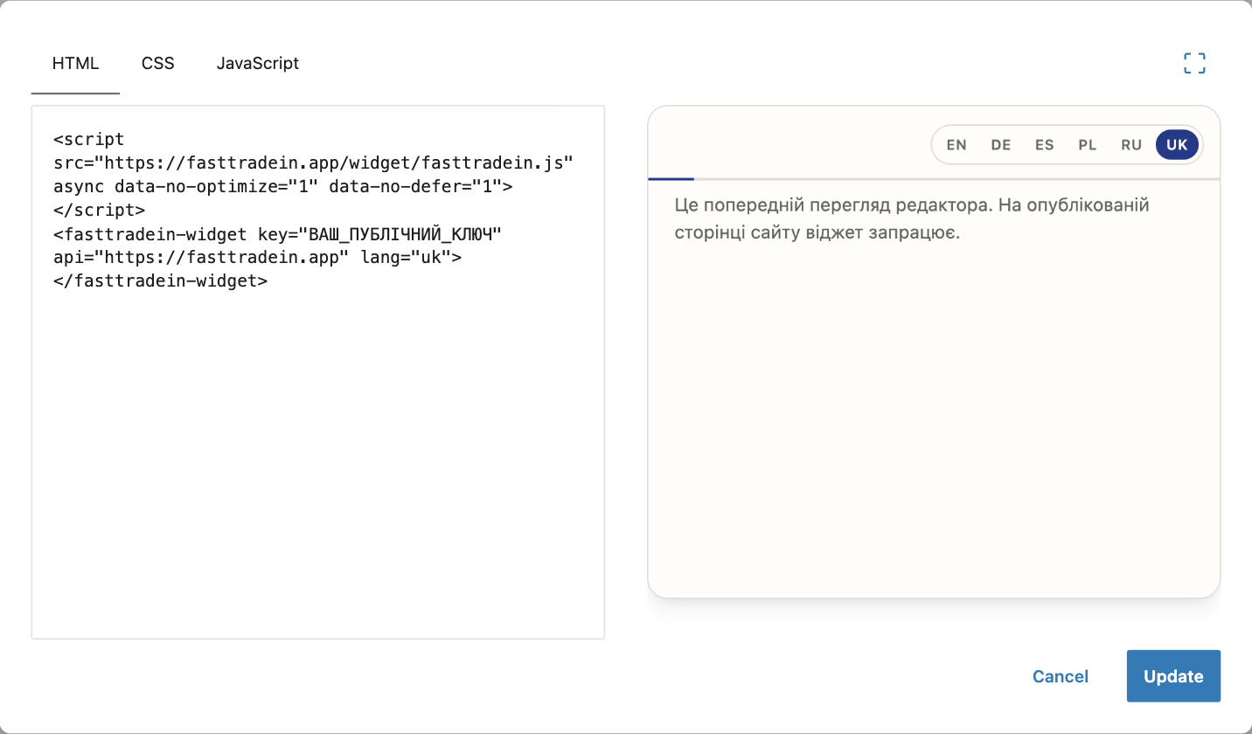Click the closing </script> tag line

99,211
